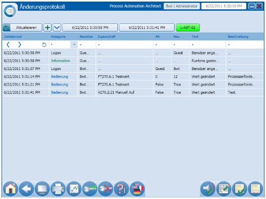This screenshot has height=199, width=266.
Task: Go to next page with right arrow
Action: pyautogui.click(x=20, y=45)
